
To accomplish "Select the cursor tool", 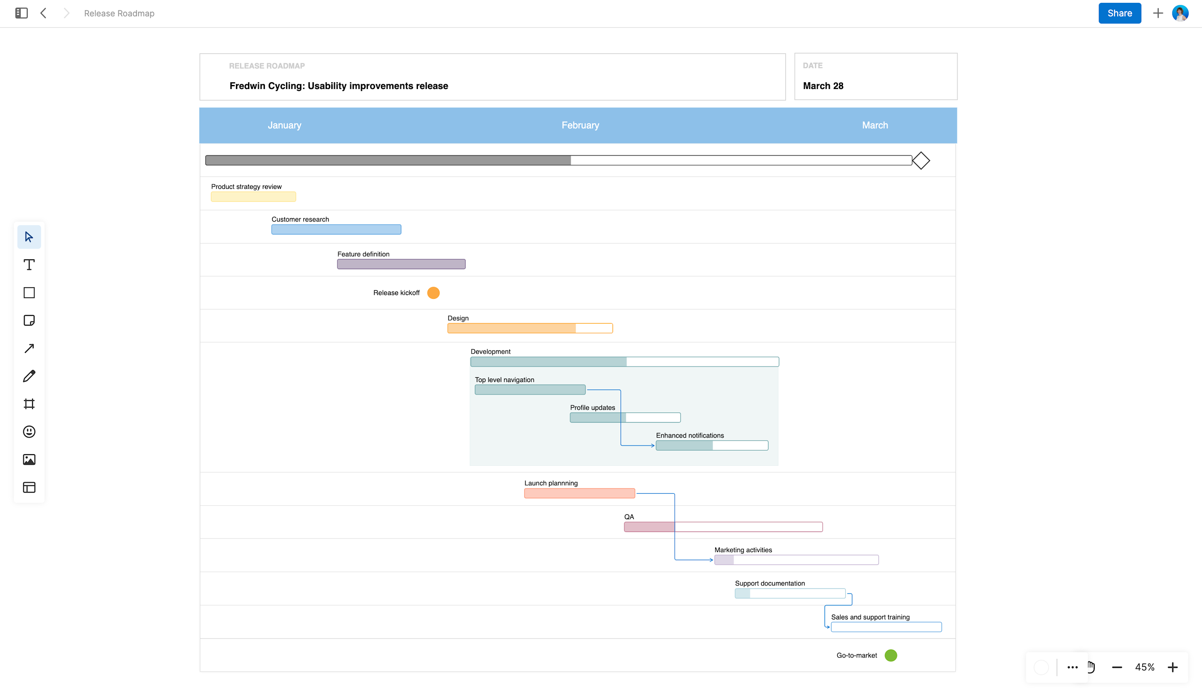I will click(x=29, y=236).
